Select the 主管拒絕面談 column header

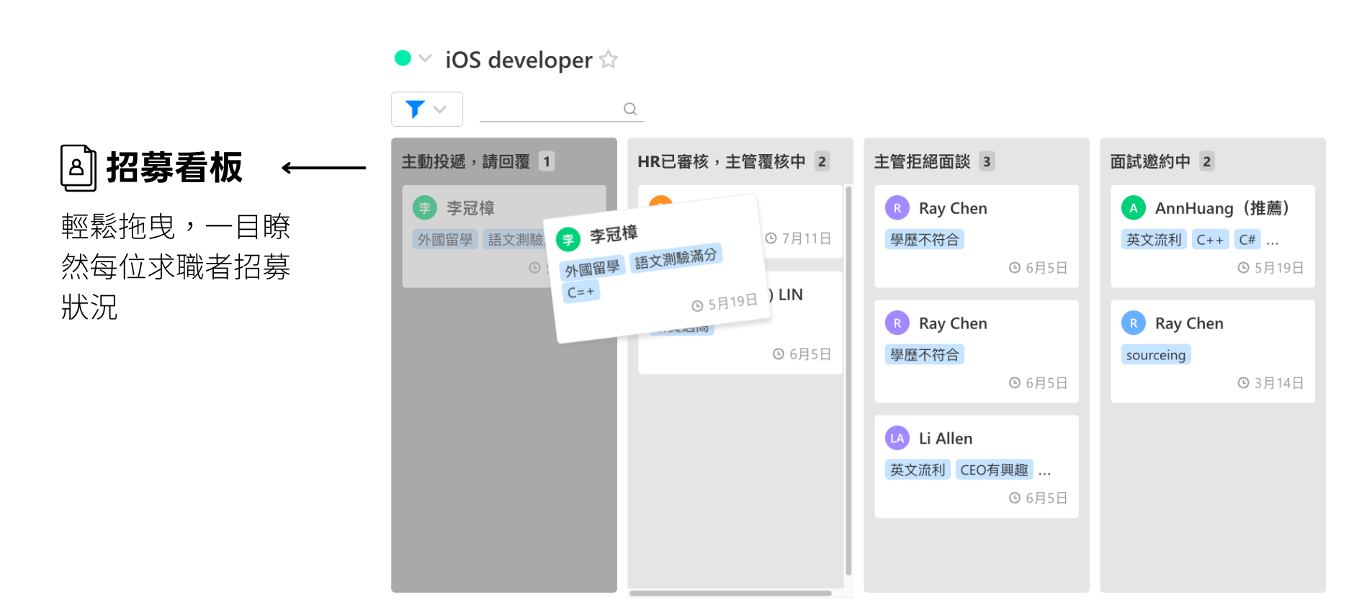click(922, 161)
